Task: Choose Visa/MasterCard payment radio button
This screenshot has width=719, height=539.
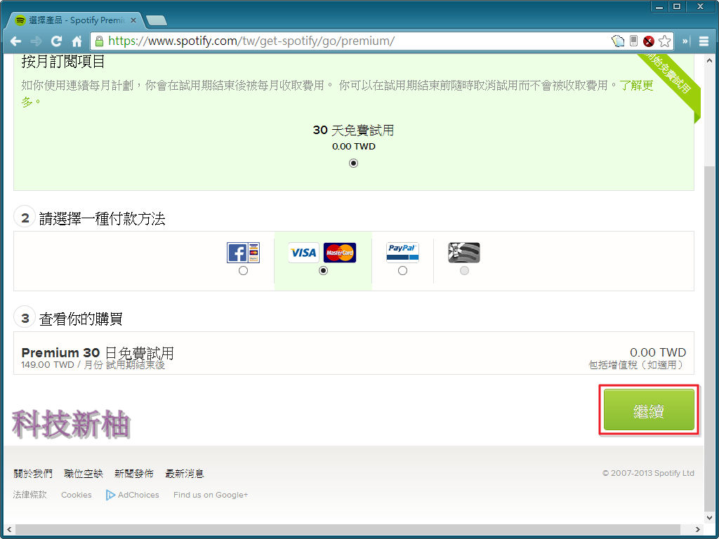Action: point(323,270)
